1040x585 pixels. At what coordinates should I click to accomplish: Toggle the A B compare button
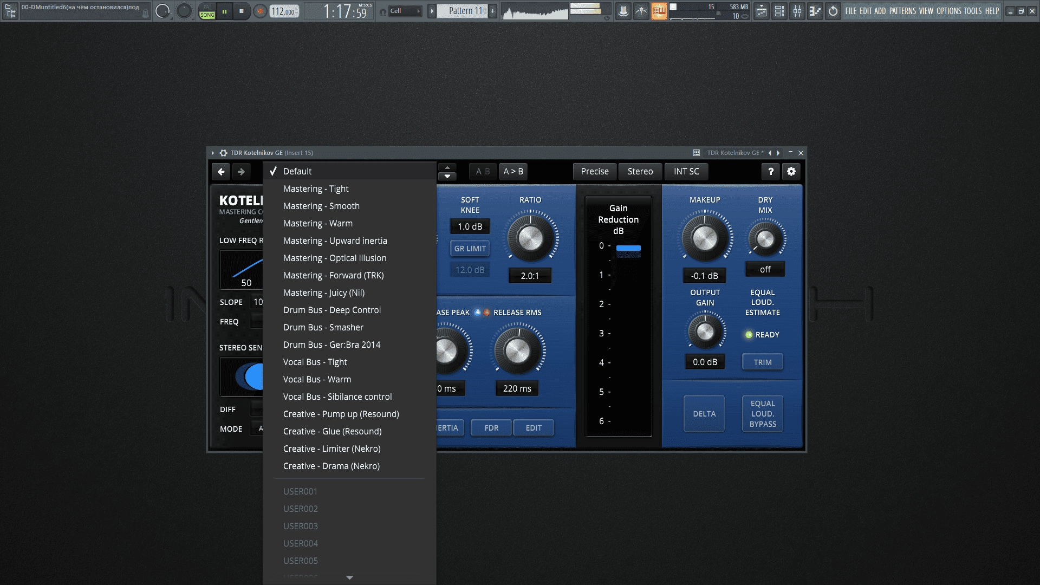point(483,171)
